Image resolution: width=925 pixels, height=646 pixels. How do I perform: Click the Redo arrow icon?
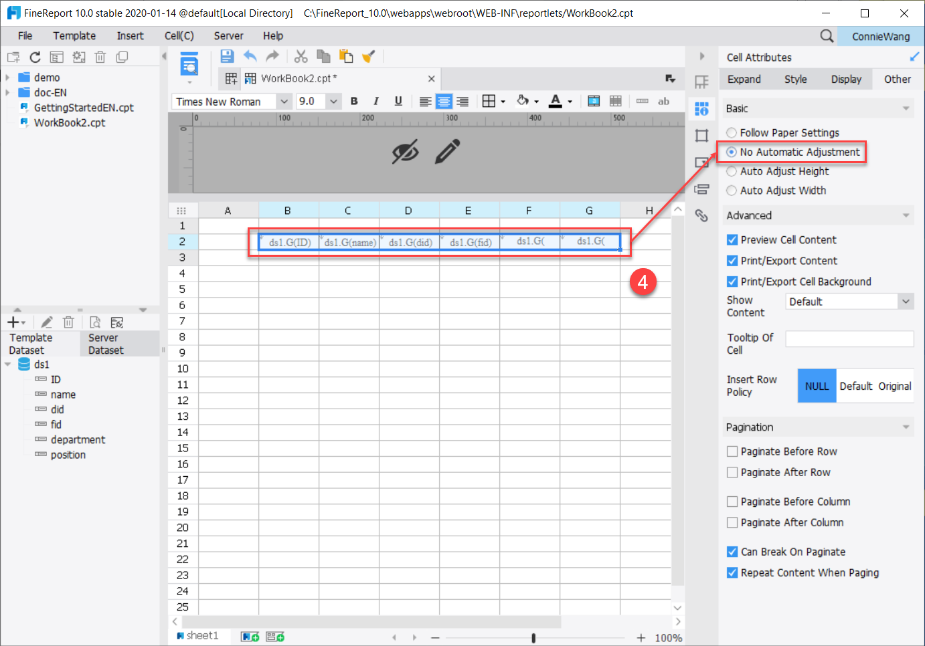coord(272,56)
